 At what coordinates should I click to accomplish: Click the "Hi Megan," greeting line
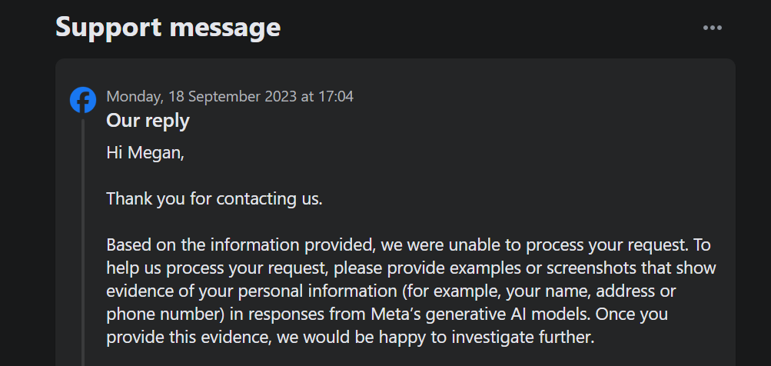145,152
